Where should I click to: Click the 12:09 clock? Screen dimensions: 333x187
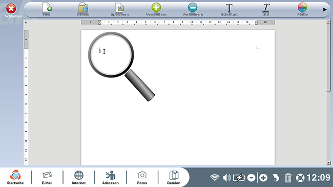point(319,177)
